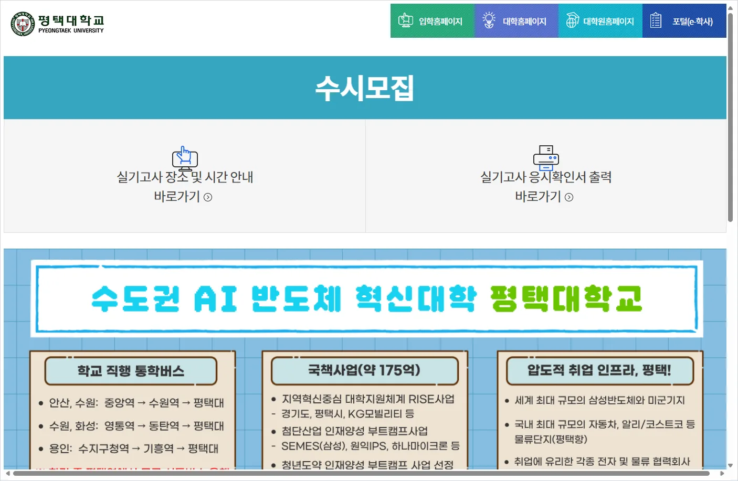Open the 입학홈페이지 admissions homepage link

click(433, 21)
